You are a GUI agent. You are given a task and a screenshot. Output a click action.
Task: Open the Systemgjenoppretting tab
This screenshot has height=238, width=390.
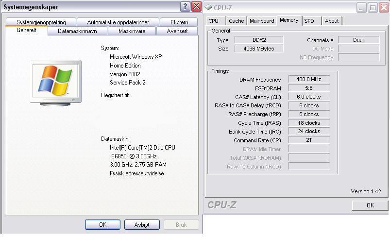[x=41, y=22]
